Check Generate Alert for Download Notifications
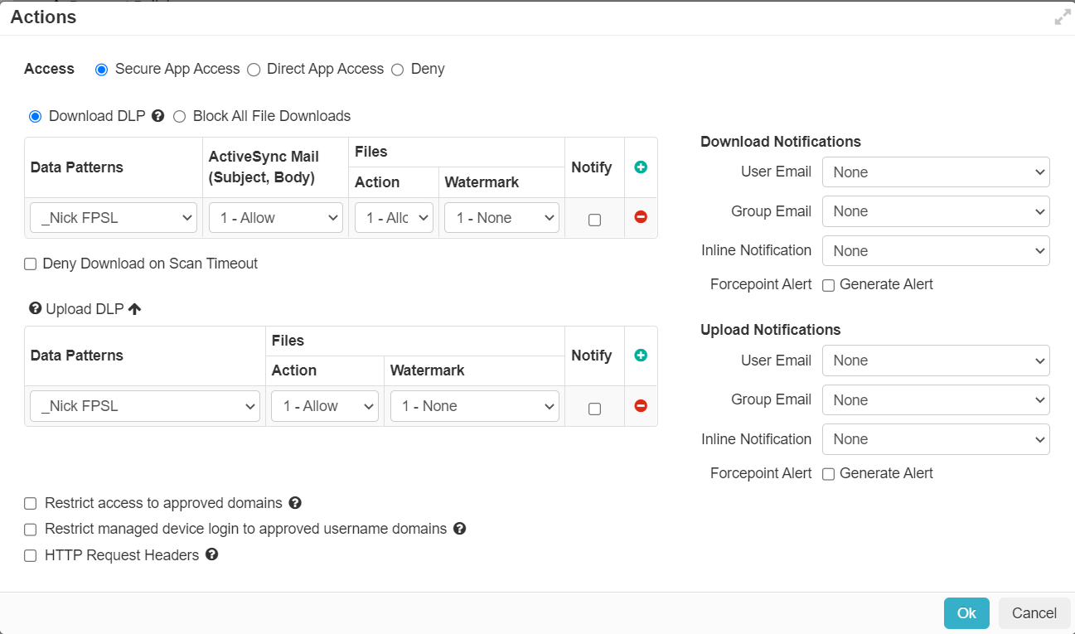1075x634 pixels. [828, 284]
